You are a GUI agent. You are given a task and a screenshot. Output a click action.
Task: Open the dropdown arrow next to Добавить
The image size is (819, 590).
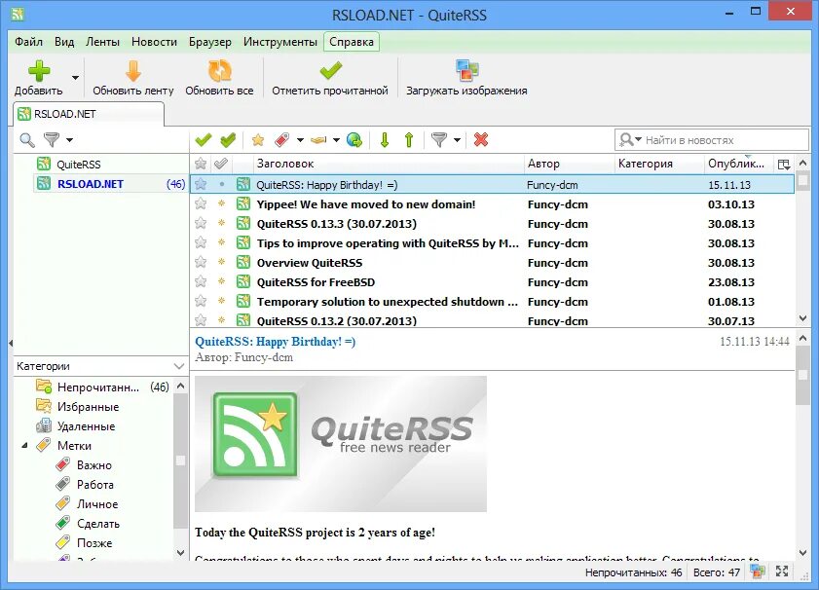pyautogui.click(x=75, y=78)
